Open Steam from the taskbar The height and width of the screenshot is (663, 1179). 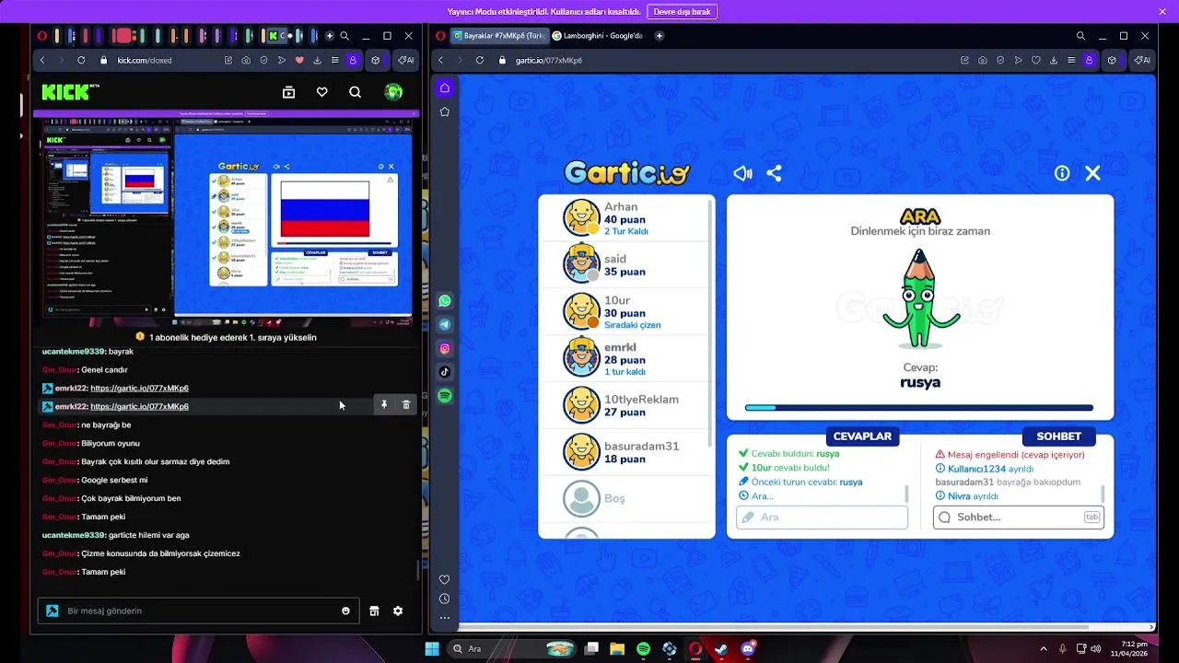coord(721,649)
